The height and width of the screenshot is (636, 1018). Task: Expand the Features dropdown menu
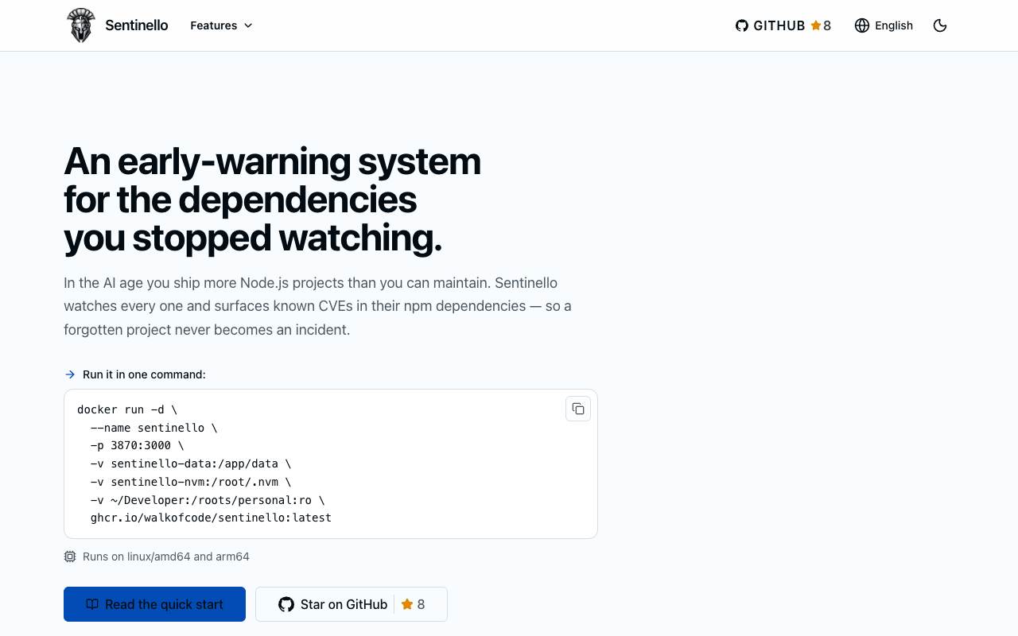coord(221,25)
